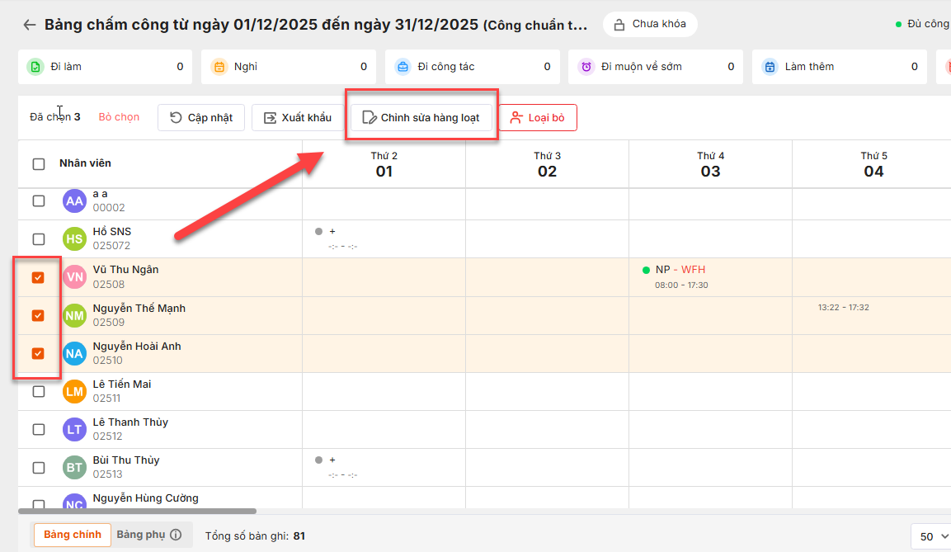The image size is (951, 552).
Task: Click the info icon beside Bảng phụ
Action: click(176, 535)
